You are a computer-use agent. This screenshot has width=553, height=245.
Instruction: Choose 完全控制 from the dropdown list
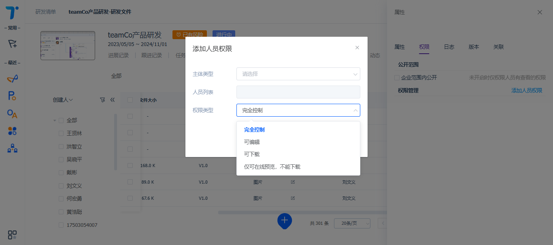pos(298,130)
